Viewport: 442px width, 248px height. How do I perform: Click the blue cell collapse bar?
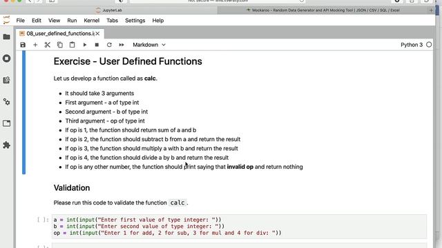click(23, 112)
